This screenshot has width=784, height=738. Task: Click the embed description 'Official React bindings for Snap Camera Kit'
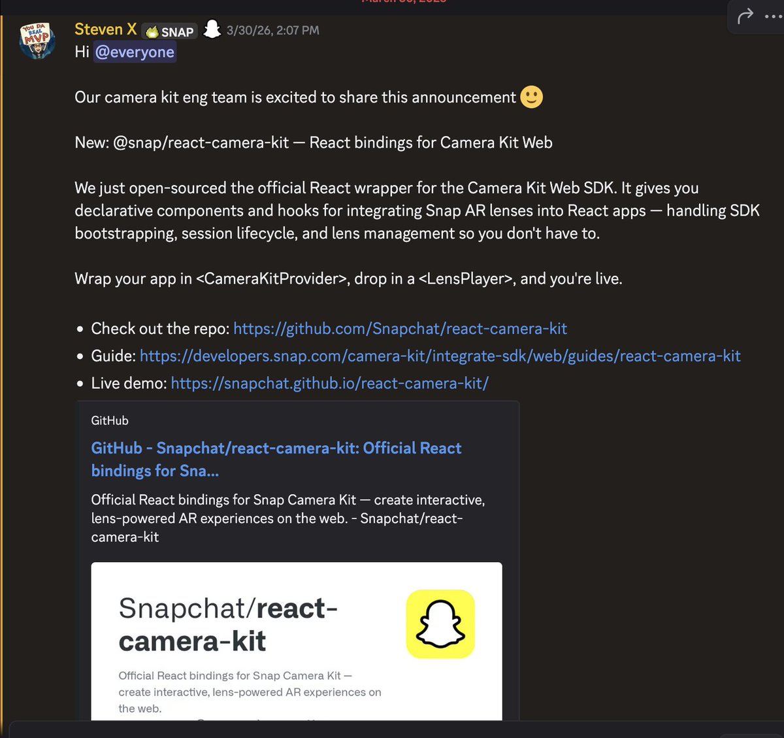pyautogui.click(x=288, y=518)
